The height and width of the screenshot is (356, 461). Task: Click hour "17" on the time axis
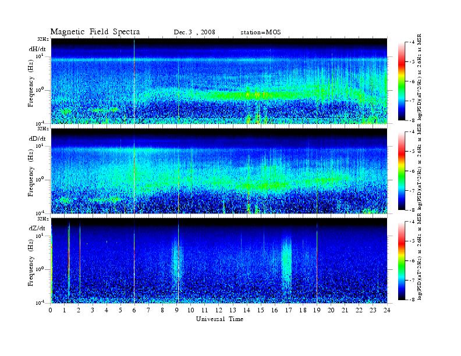click(x=289, y=310)
